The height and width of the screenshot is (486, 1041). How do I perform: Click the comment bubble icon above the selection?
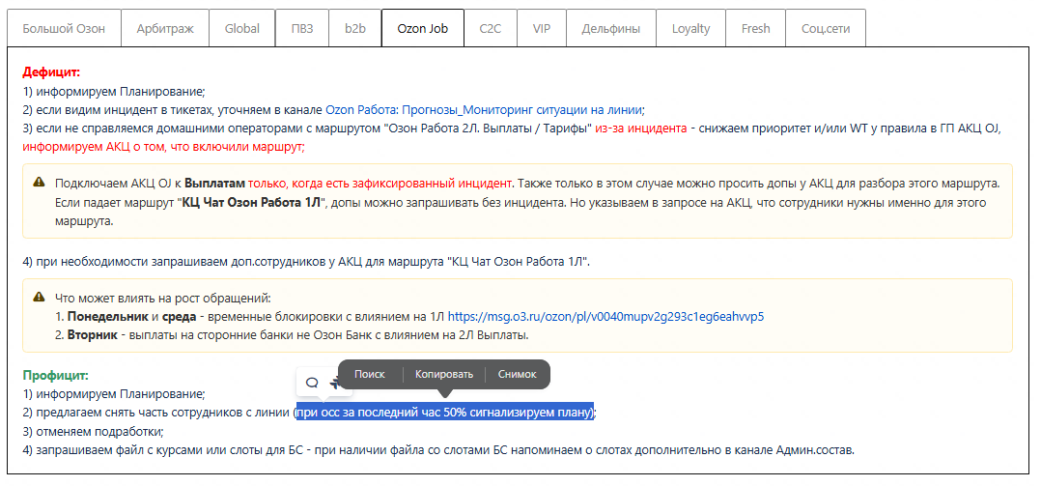[x=311, y=383]
